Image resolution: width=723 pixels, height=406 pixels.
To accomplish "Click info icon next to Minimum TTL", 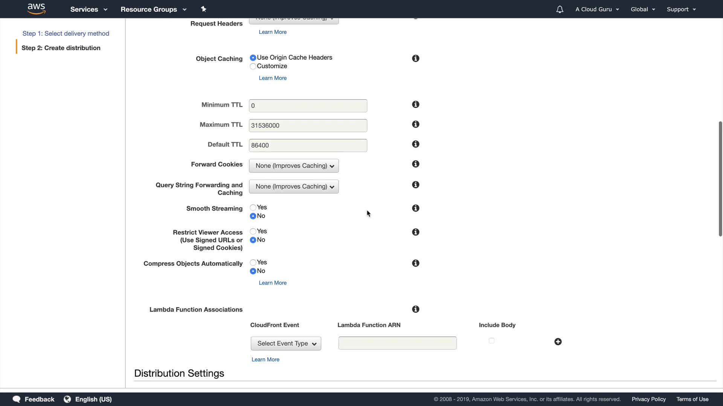I will click(415, 105).
